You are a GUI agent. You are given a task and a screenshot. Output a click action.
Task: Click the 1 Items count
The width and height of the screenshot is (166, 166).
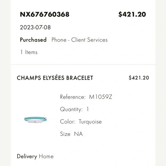[x=29, y=52]
